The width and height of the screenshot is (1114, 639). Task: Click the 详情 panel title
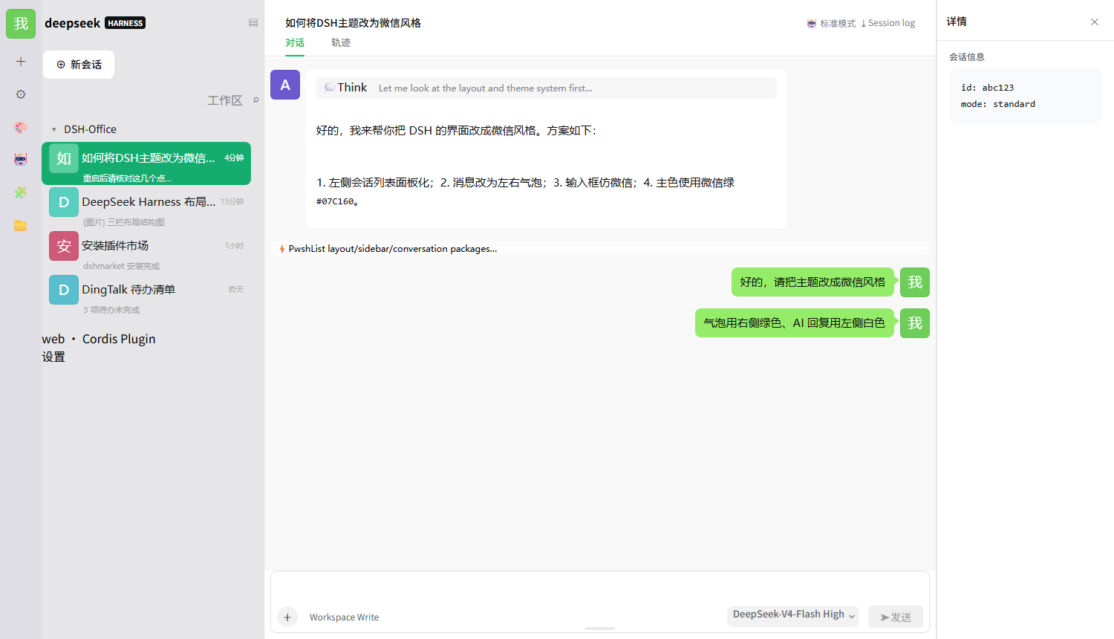coord(957,22)
